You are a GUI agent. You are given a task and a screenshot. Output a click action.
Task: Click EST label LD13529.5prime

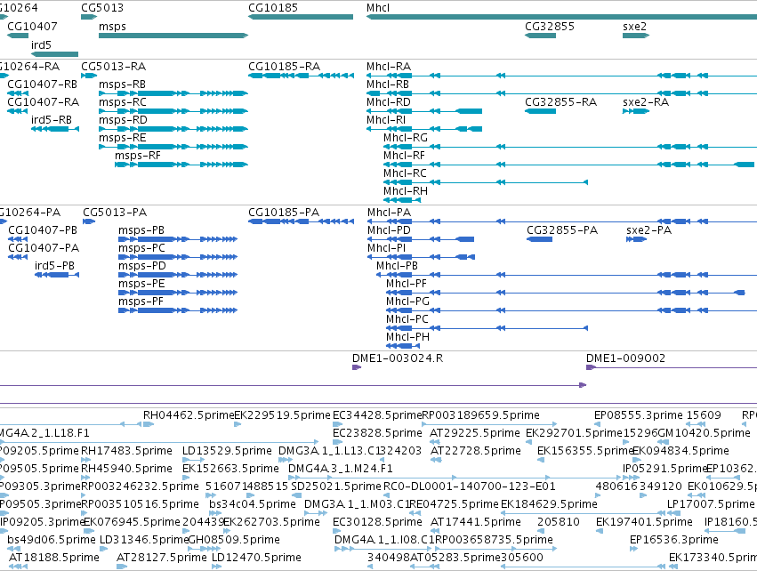(227, 451)
